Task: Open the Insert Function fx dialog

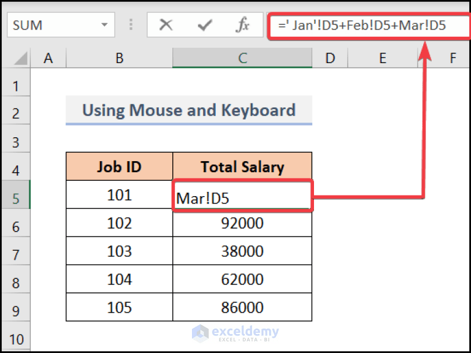Action: pyautogui.click(x=242, y=25)
